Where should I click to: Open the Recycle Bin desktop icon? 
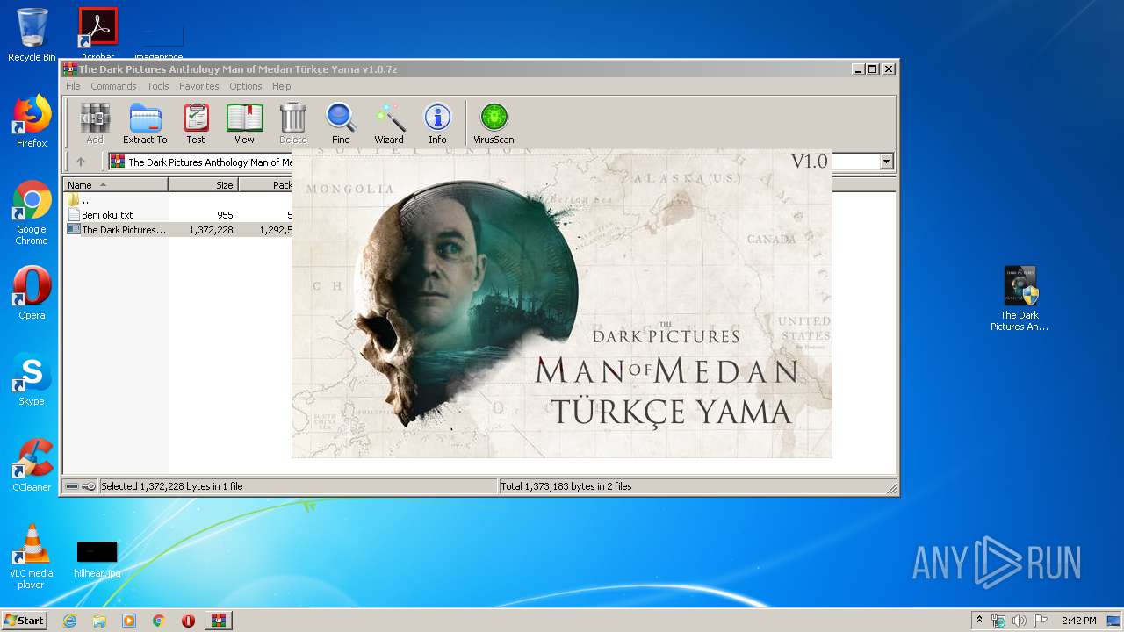32,35
